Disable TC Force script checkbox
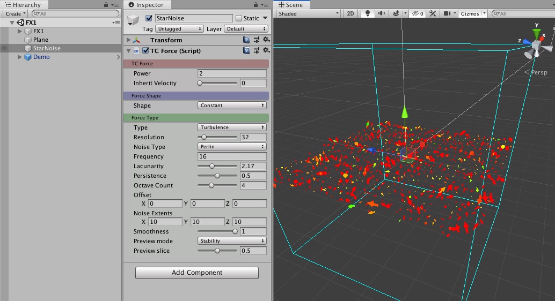Screen dimensions: 555x301 145,50
